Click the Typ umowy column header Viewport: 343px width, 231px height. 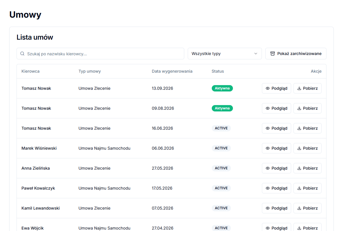90,71
